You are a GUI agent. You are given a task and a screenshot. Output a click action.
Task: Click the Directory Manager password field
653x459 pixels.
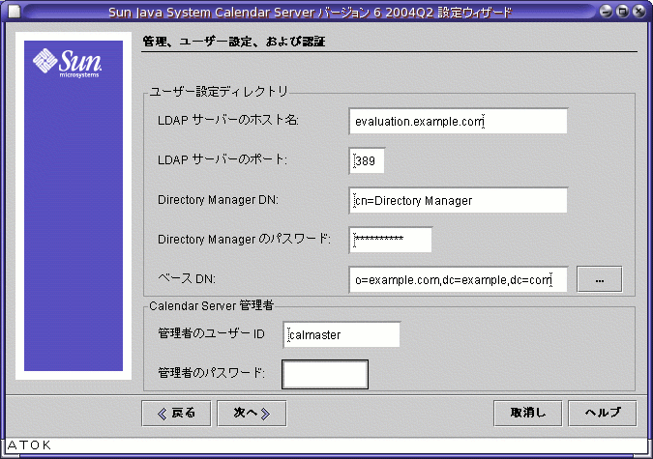(390, 240)
